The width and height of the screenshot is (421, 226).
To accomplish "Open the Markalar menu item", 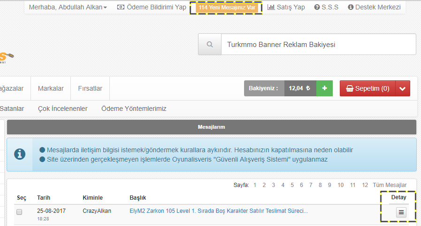I will point(51,88).
